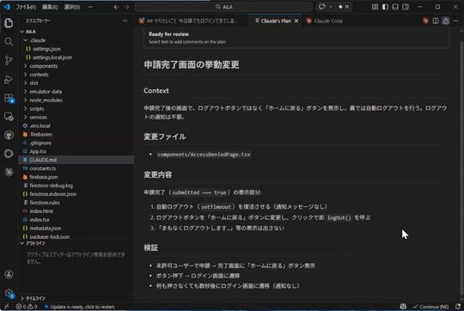Open the Copilot status icon in status bar

coord(403,307)
